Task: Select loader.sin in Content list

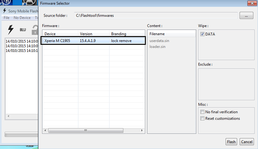Action: (157, 47)
